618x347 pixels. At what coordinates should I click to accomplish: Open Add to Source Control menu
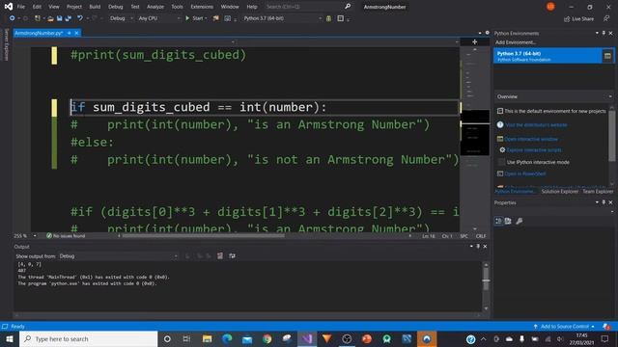(564, 327)
